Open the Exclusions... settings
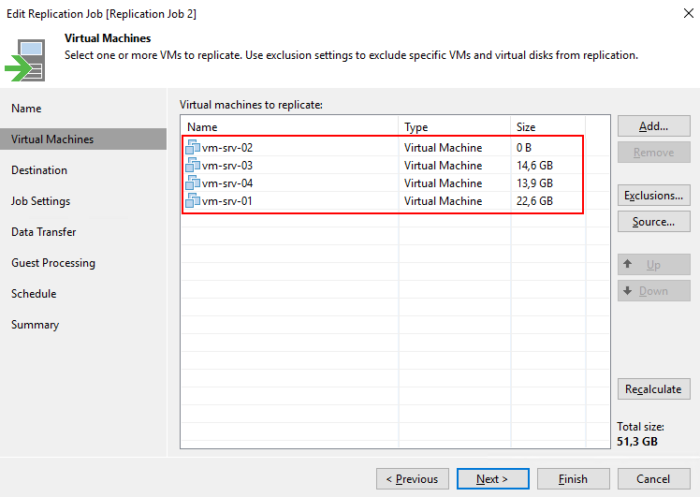 point(653,196)
